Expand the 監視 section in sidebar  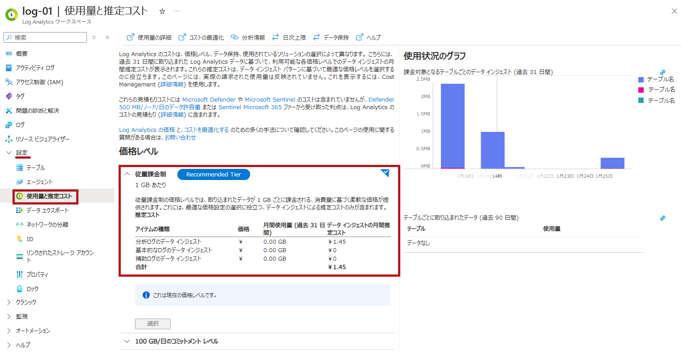[9, 316]
